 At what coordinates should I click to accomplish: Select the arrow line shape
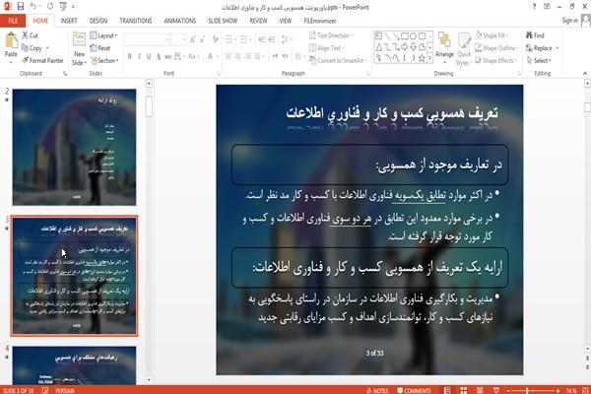pos(396,35)
